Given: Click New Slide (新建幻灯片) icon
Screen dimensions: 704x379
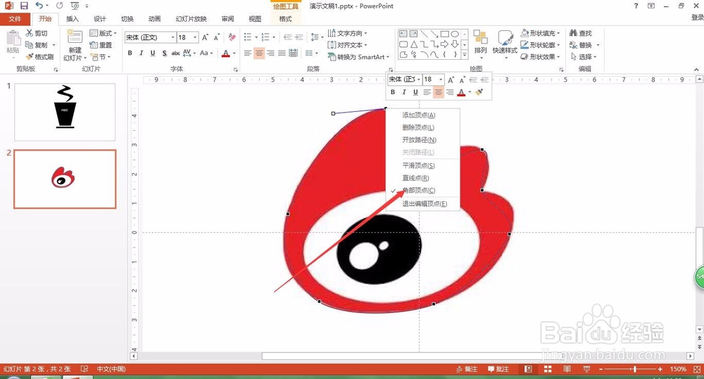Looking at the screenshot, I should (x=75, y=37).
